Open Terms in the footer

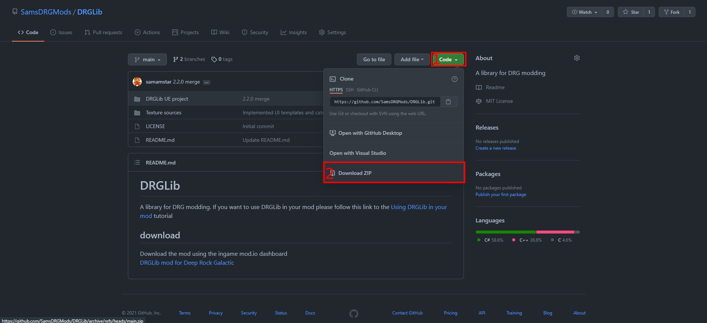(185, 313)
